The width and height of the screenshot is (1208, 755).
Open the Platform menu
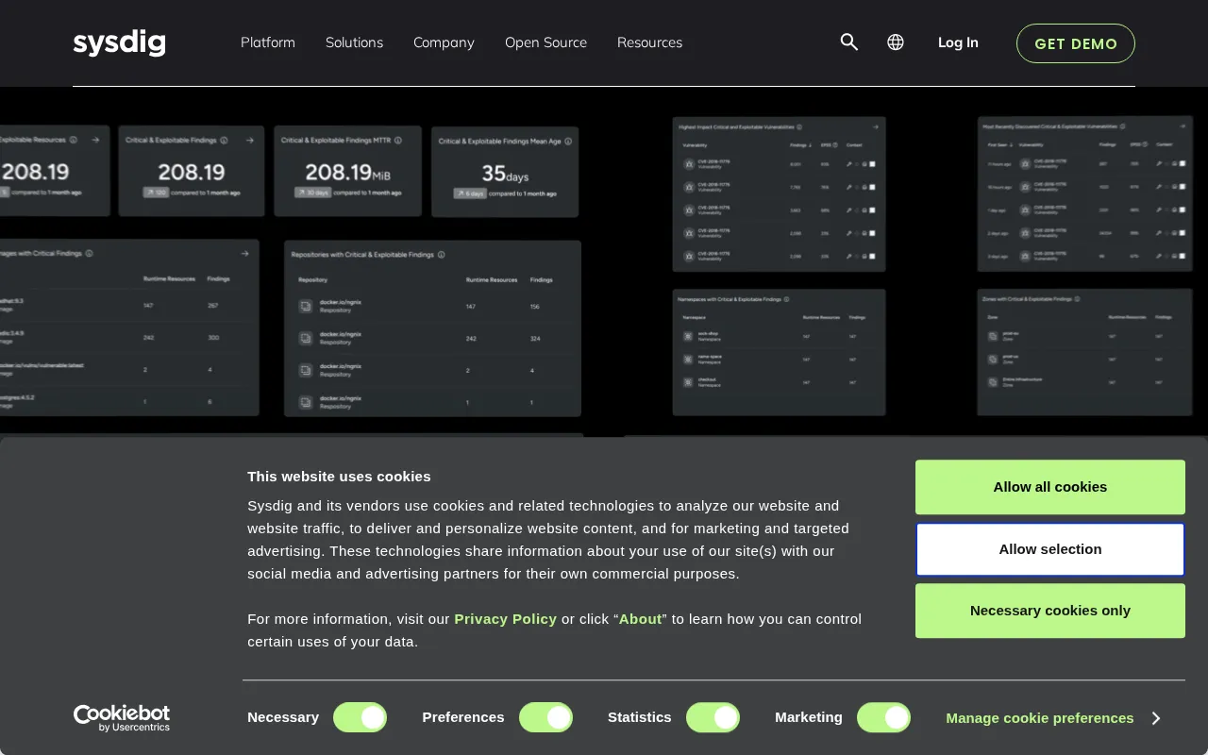(268, 42)
